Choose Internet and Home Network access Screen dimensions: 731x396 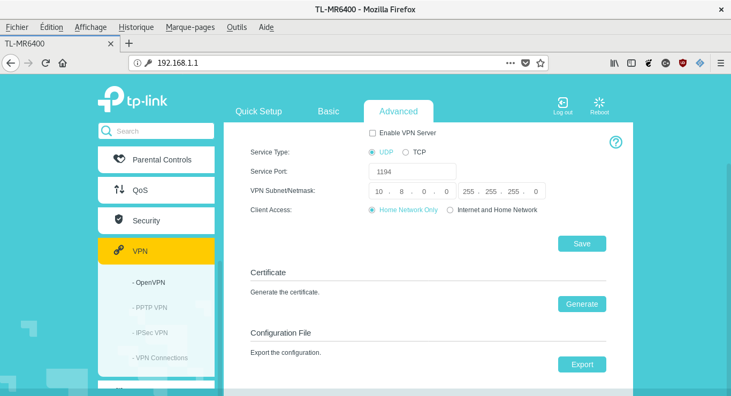[x=450, y=210]
